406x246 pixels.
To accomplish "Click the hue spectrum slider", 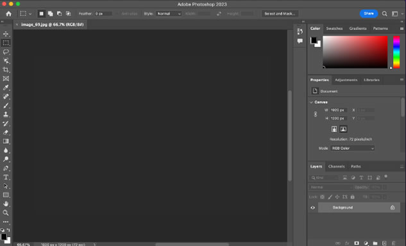I will pos(396,52).
